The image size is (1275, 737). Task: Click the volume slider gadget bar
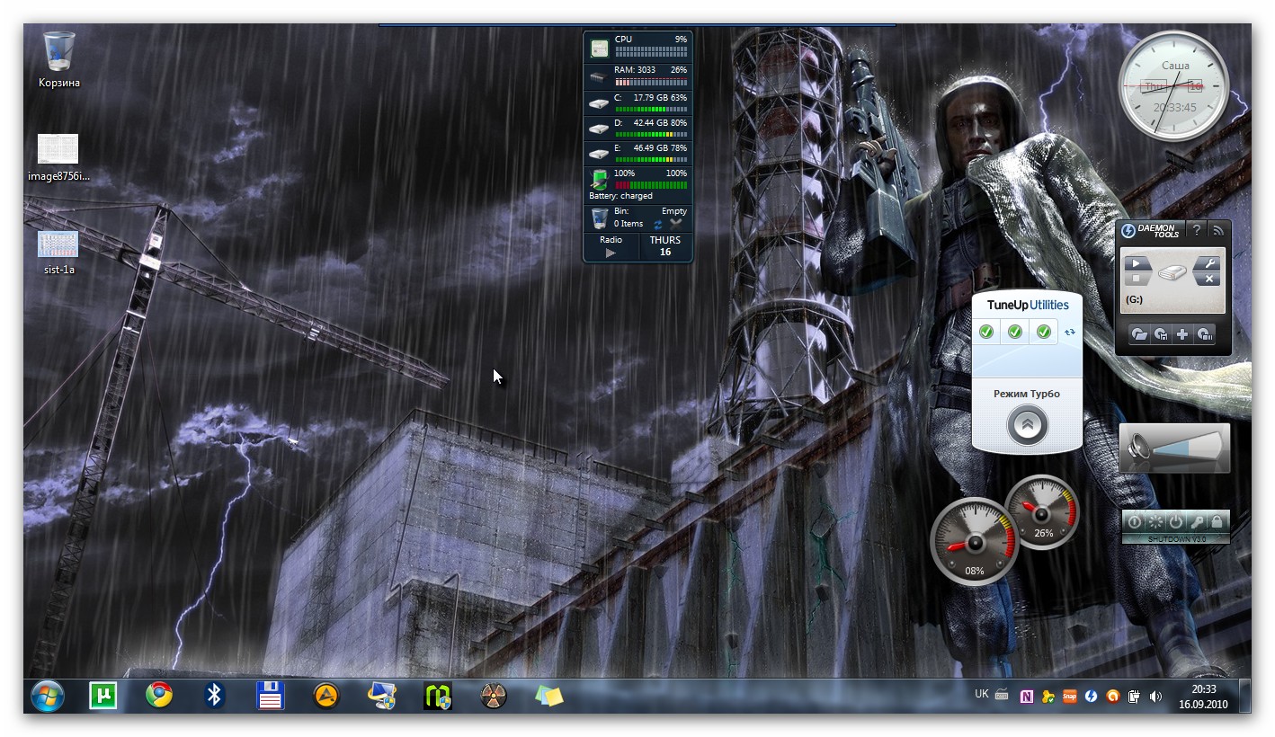click(x=1186, y=448)
